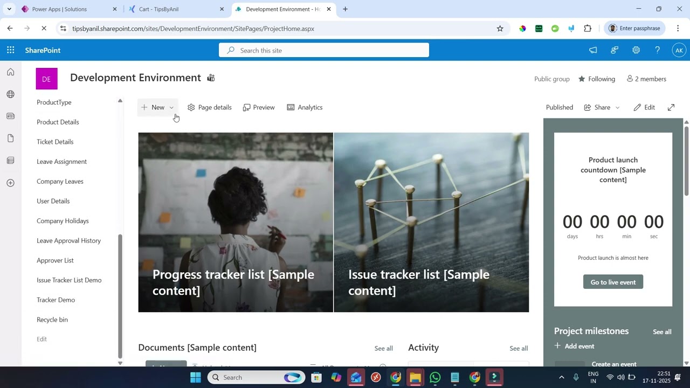Screen dimensions: 690x388
Task: Open the megaphone feedback icon in the header
Action: point(593,50)
